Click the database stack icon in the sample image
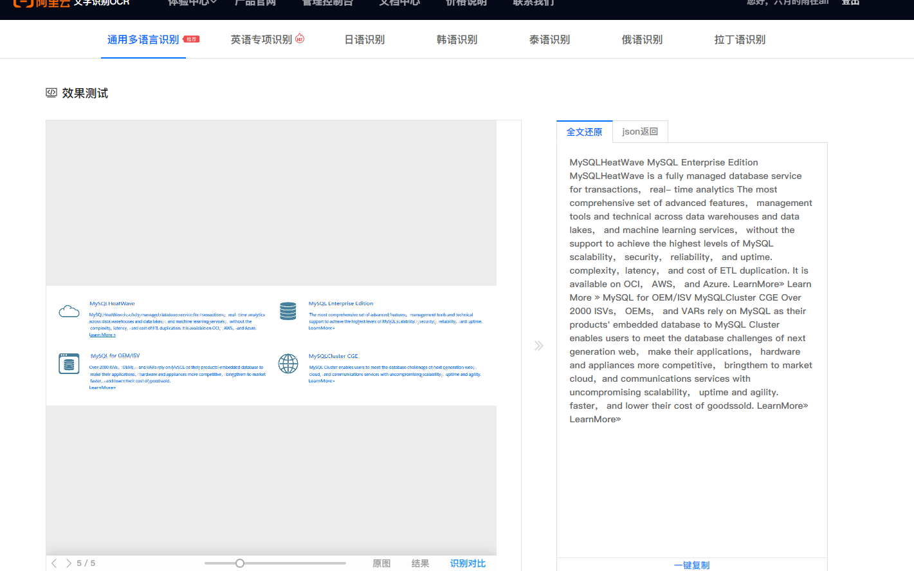914x571 pixels. click(288, 311)
